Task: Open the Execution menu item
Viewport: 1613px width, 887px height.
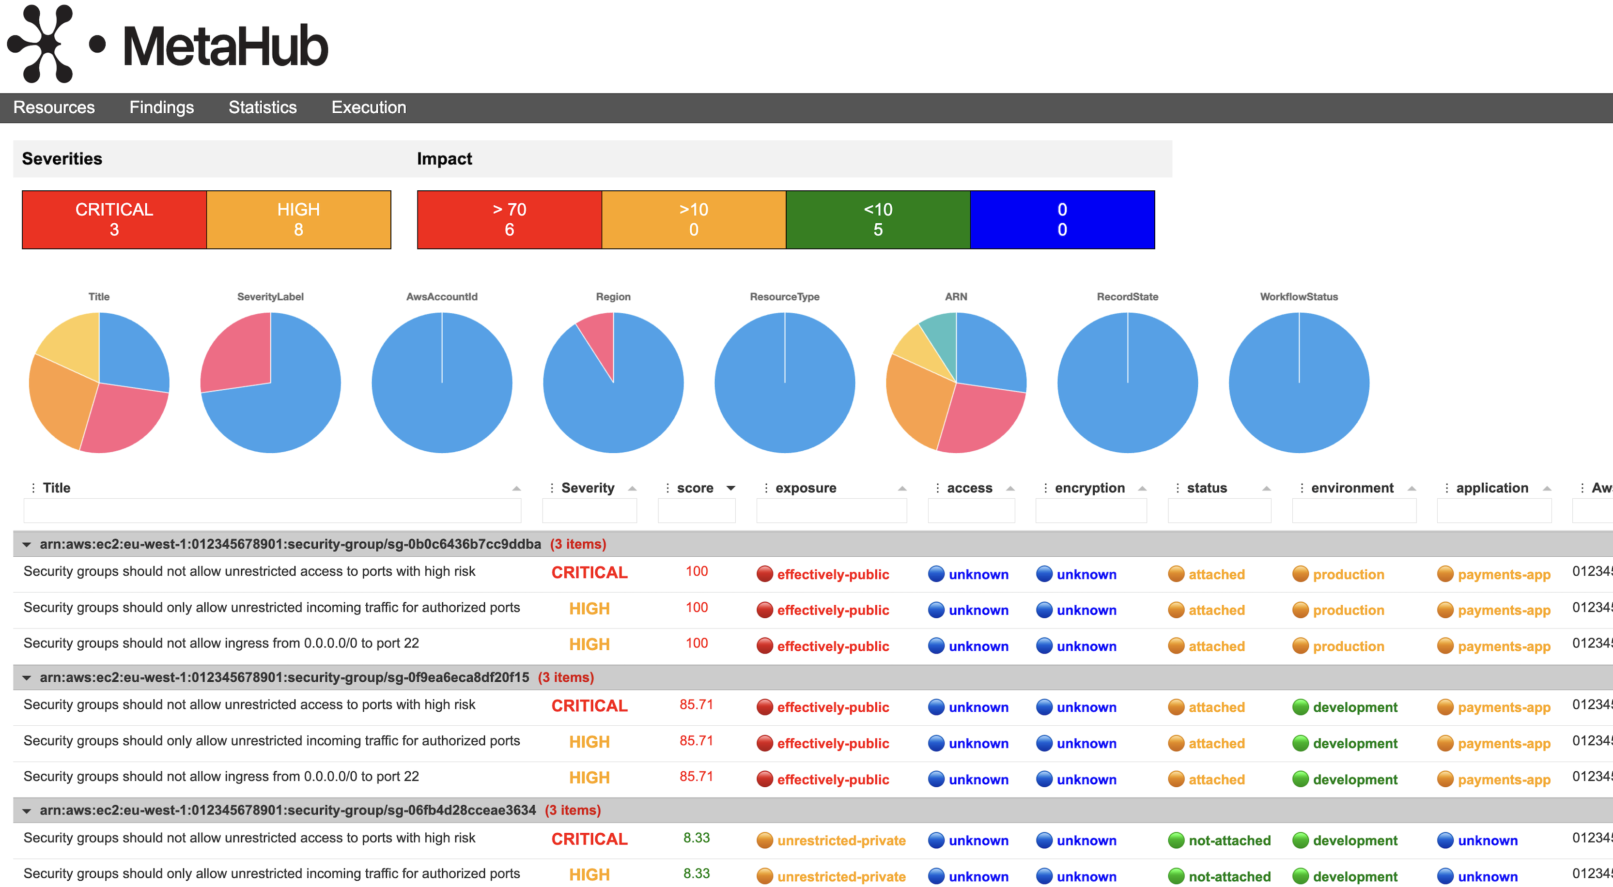Action: point(369,107)
